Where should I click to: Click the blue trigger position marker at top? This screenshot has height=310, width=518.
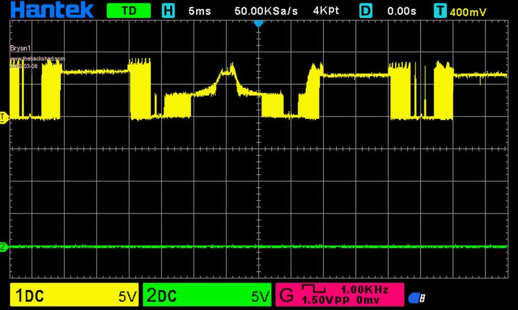pos(258,23)
